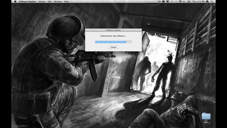This screenshot has height=128, width=227.
Task: Open the volume control icon
Action: tap(184, 1)
